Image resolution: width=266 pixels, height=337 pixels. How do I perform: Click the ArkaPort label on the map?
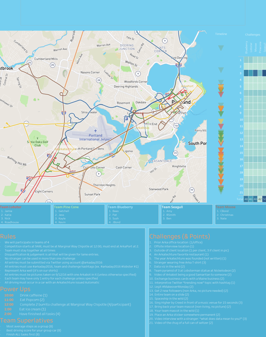tap(187, 86)
